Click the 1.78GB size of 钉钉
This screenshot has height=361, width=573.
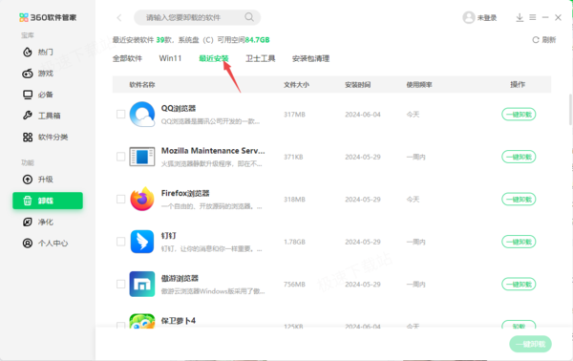[294, 242]
